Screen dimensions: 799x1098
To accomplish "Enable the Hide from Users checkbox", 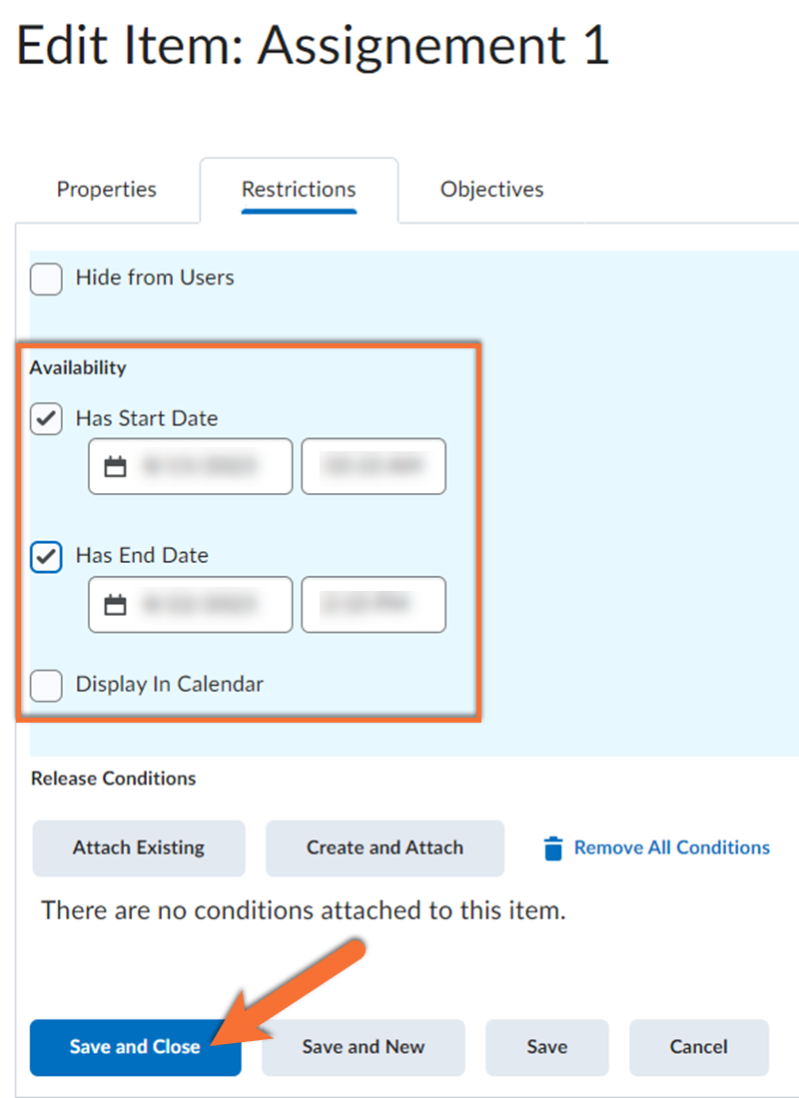I will click(47, 278).
